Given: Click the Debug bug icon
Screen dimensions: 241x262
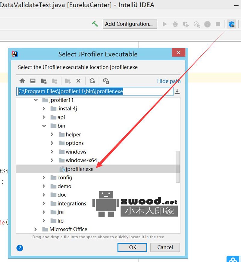Looking at the screenshot, I should (x=175, y=24).
